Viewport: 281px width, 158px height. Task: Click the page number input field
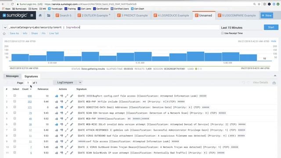[29, 83]
